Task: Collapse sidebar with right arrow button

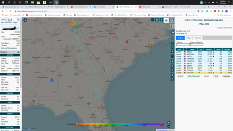Action: pyautogui.click(x=172, y=20)
